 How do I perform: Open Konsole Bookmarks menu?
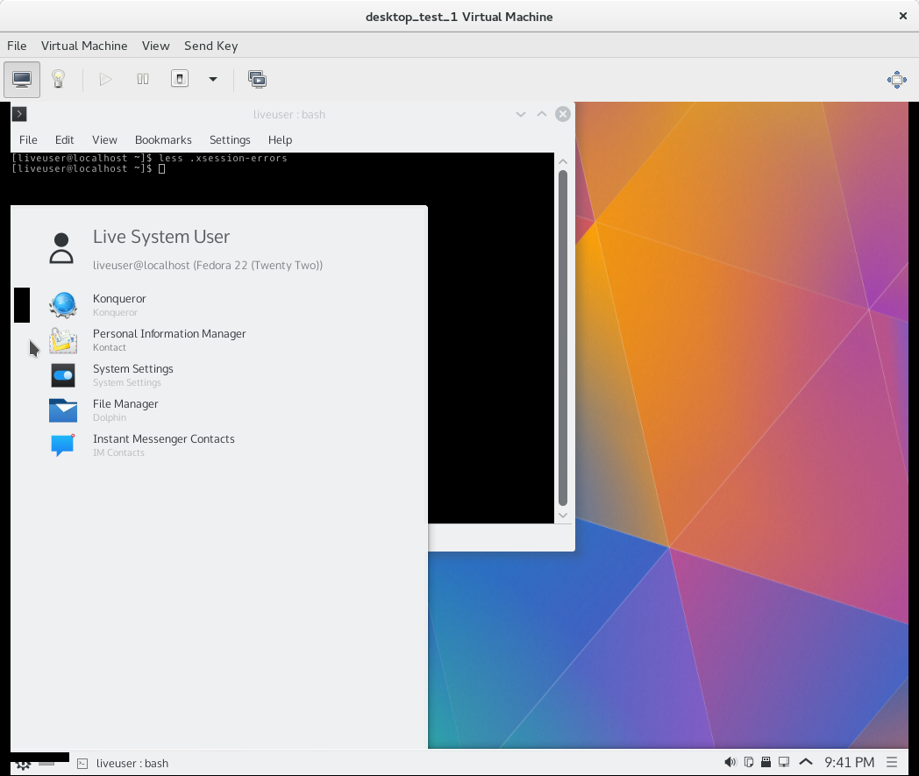click(163, 140)
